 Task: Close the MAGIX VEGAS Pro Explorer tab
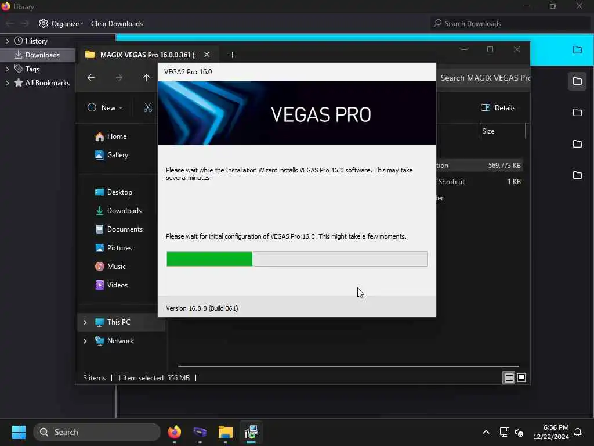point(207,55)
